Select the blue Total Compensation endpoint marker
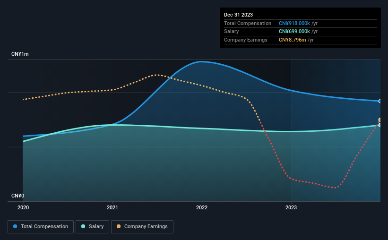The height and width of the screenshot is (240, 388). (380, 101)
